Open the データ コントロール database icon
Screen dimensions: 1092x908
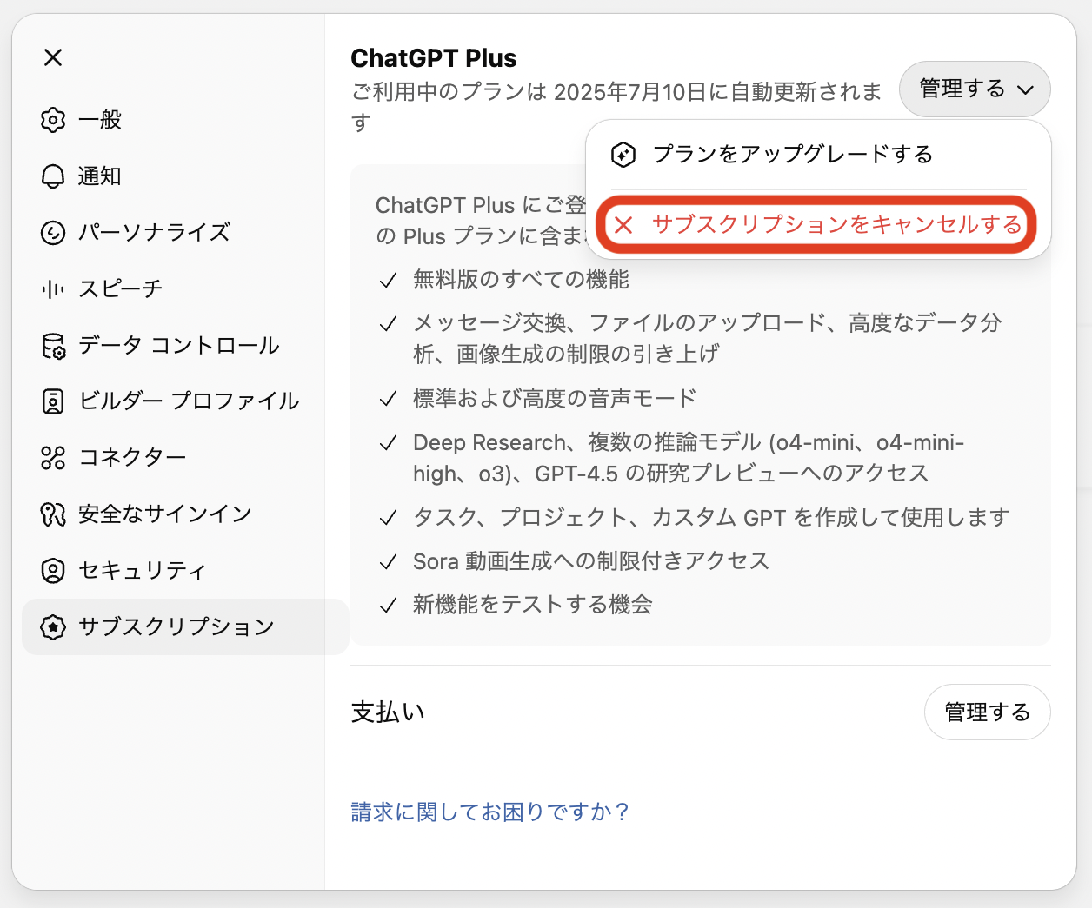click(53, 346)
